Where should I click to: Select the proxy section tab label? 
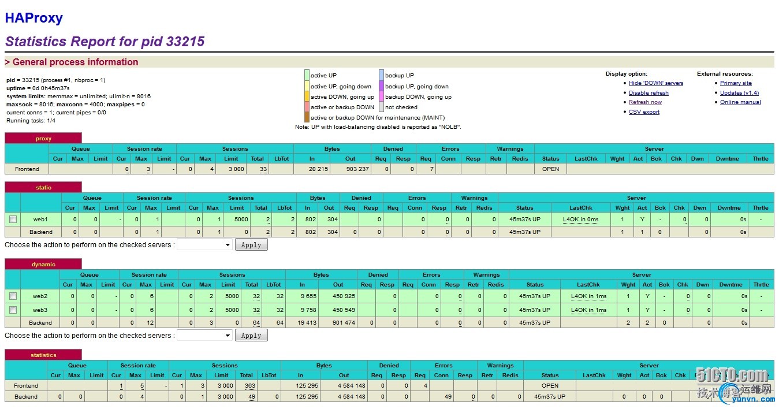click(x=43, y=139)
